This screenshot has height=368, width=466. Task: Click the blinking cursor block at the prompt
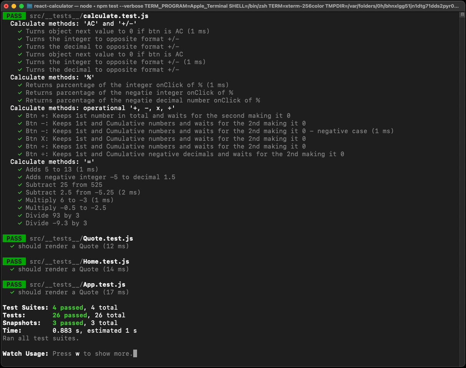coord(135,353)
